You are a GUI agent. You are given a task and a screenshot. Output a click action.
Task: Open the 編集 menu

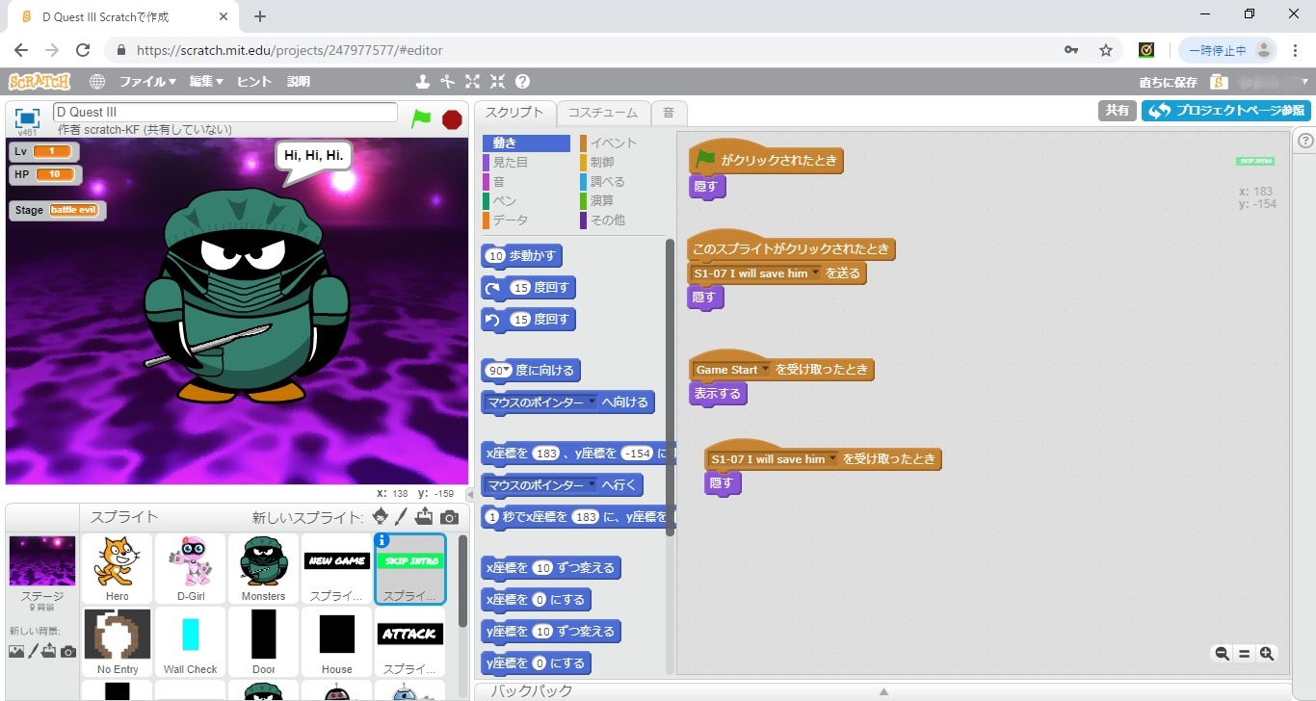point(206,82)
